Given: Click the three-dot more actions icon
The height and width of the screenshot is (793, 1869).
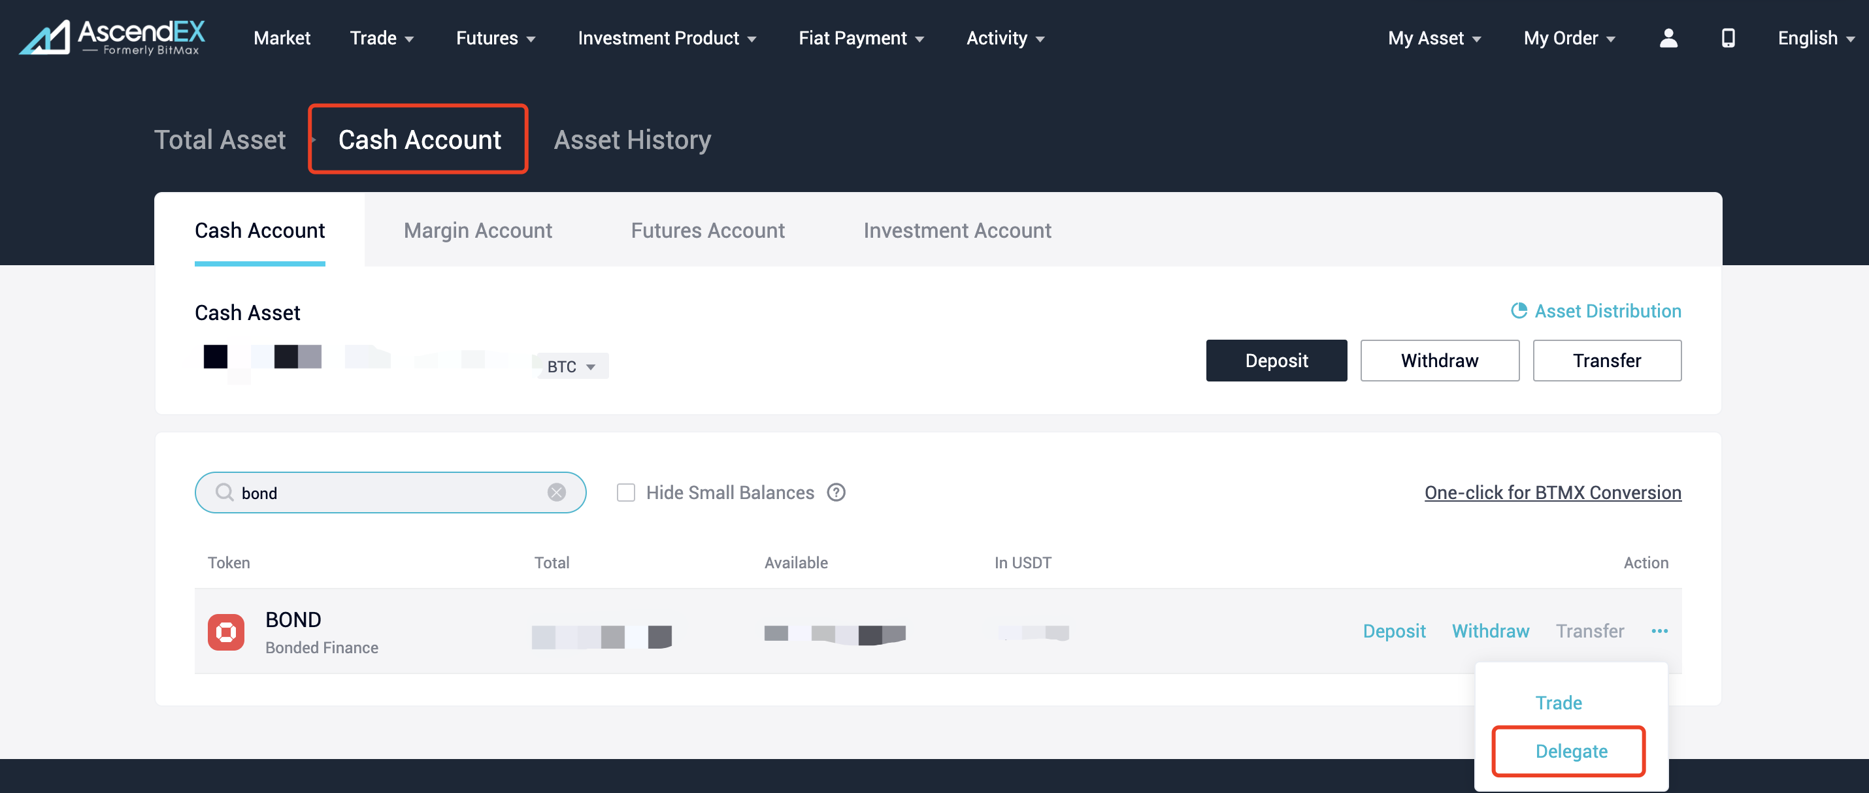Looking at the screenshot, I should 1659,631.
